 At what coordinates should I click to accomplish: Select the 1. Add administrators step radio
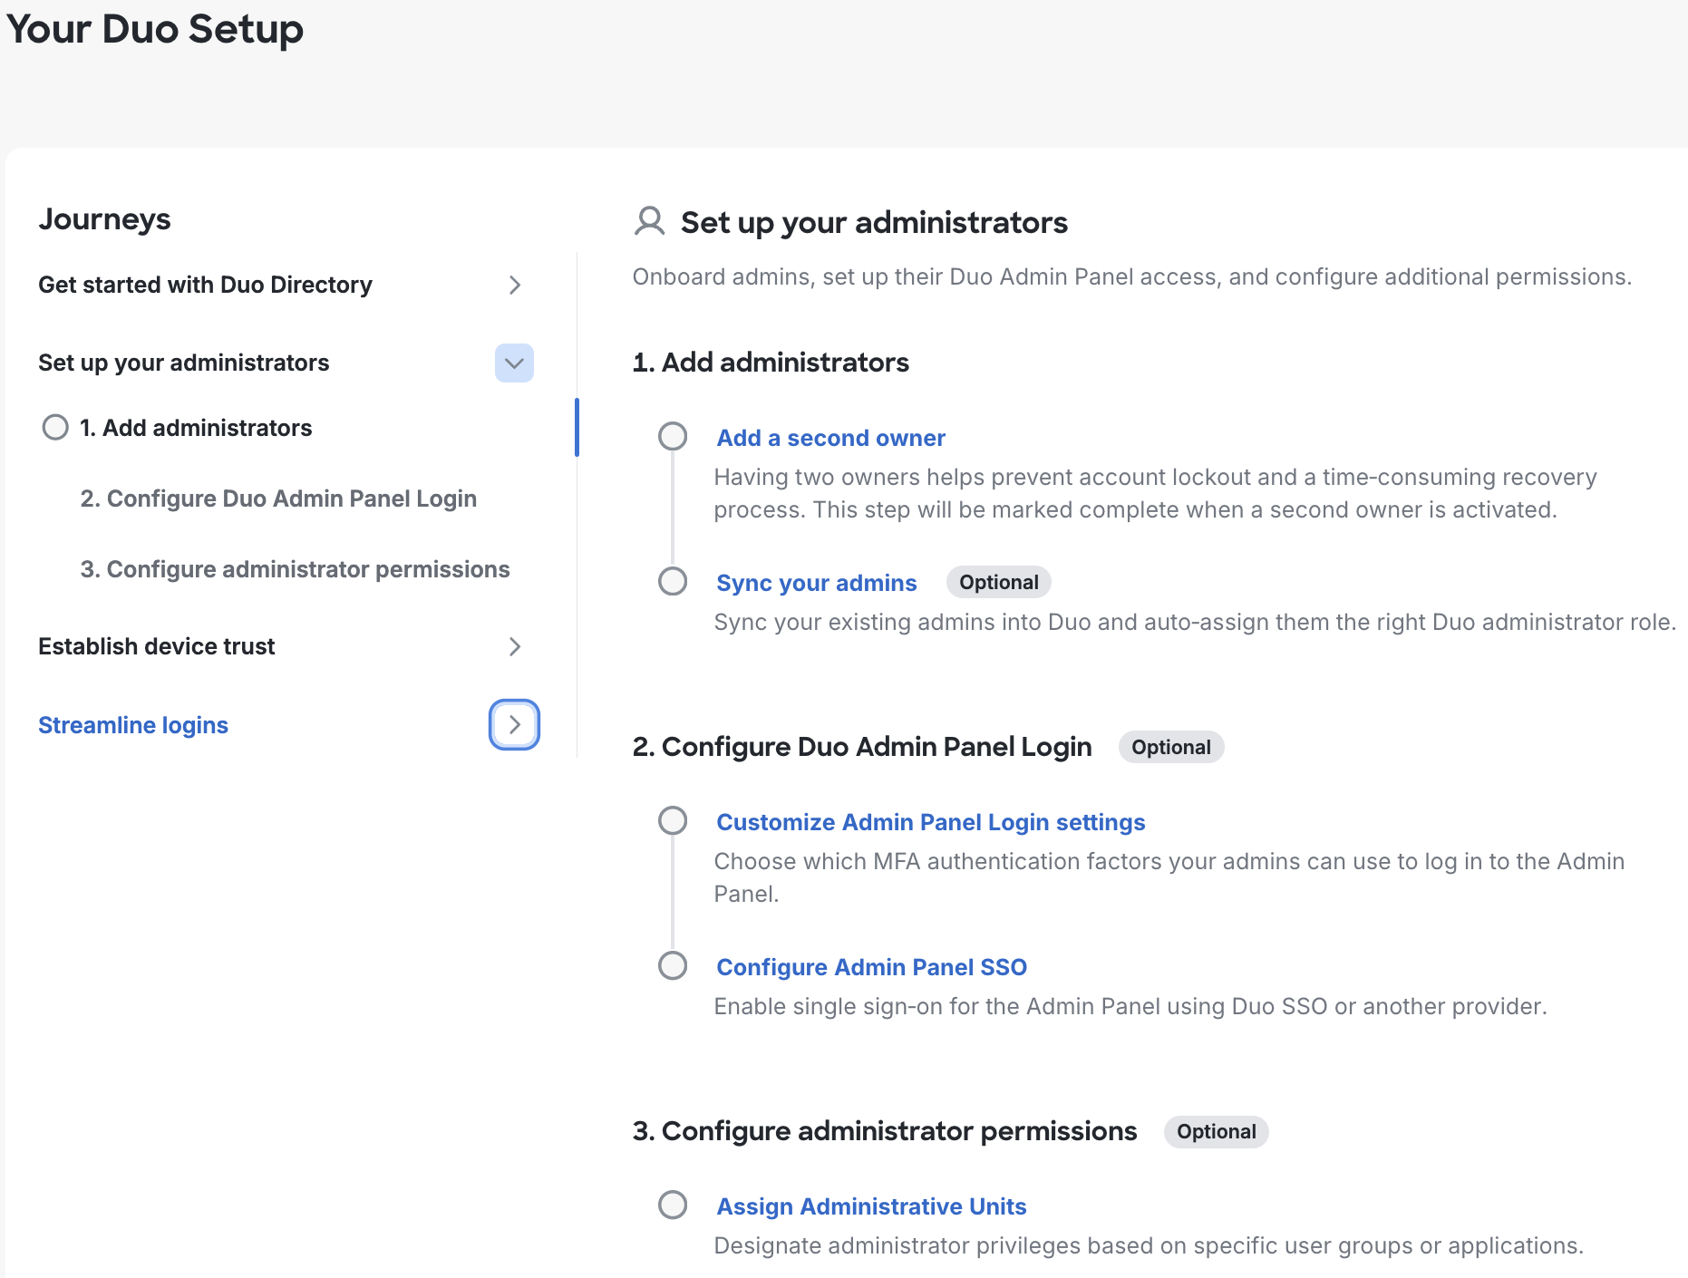55,427
